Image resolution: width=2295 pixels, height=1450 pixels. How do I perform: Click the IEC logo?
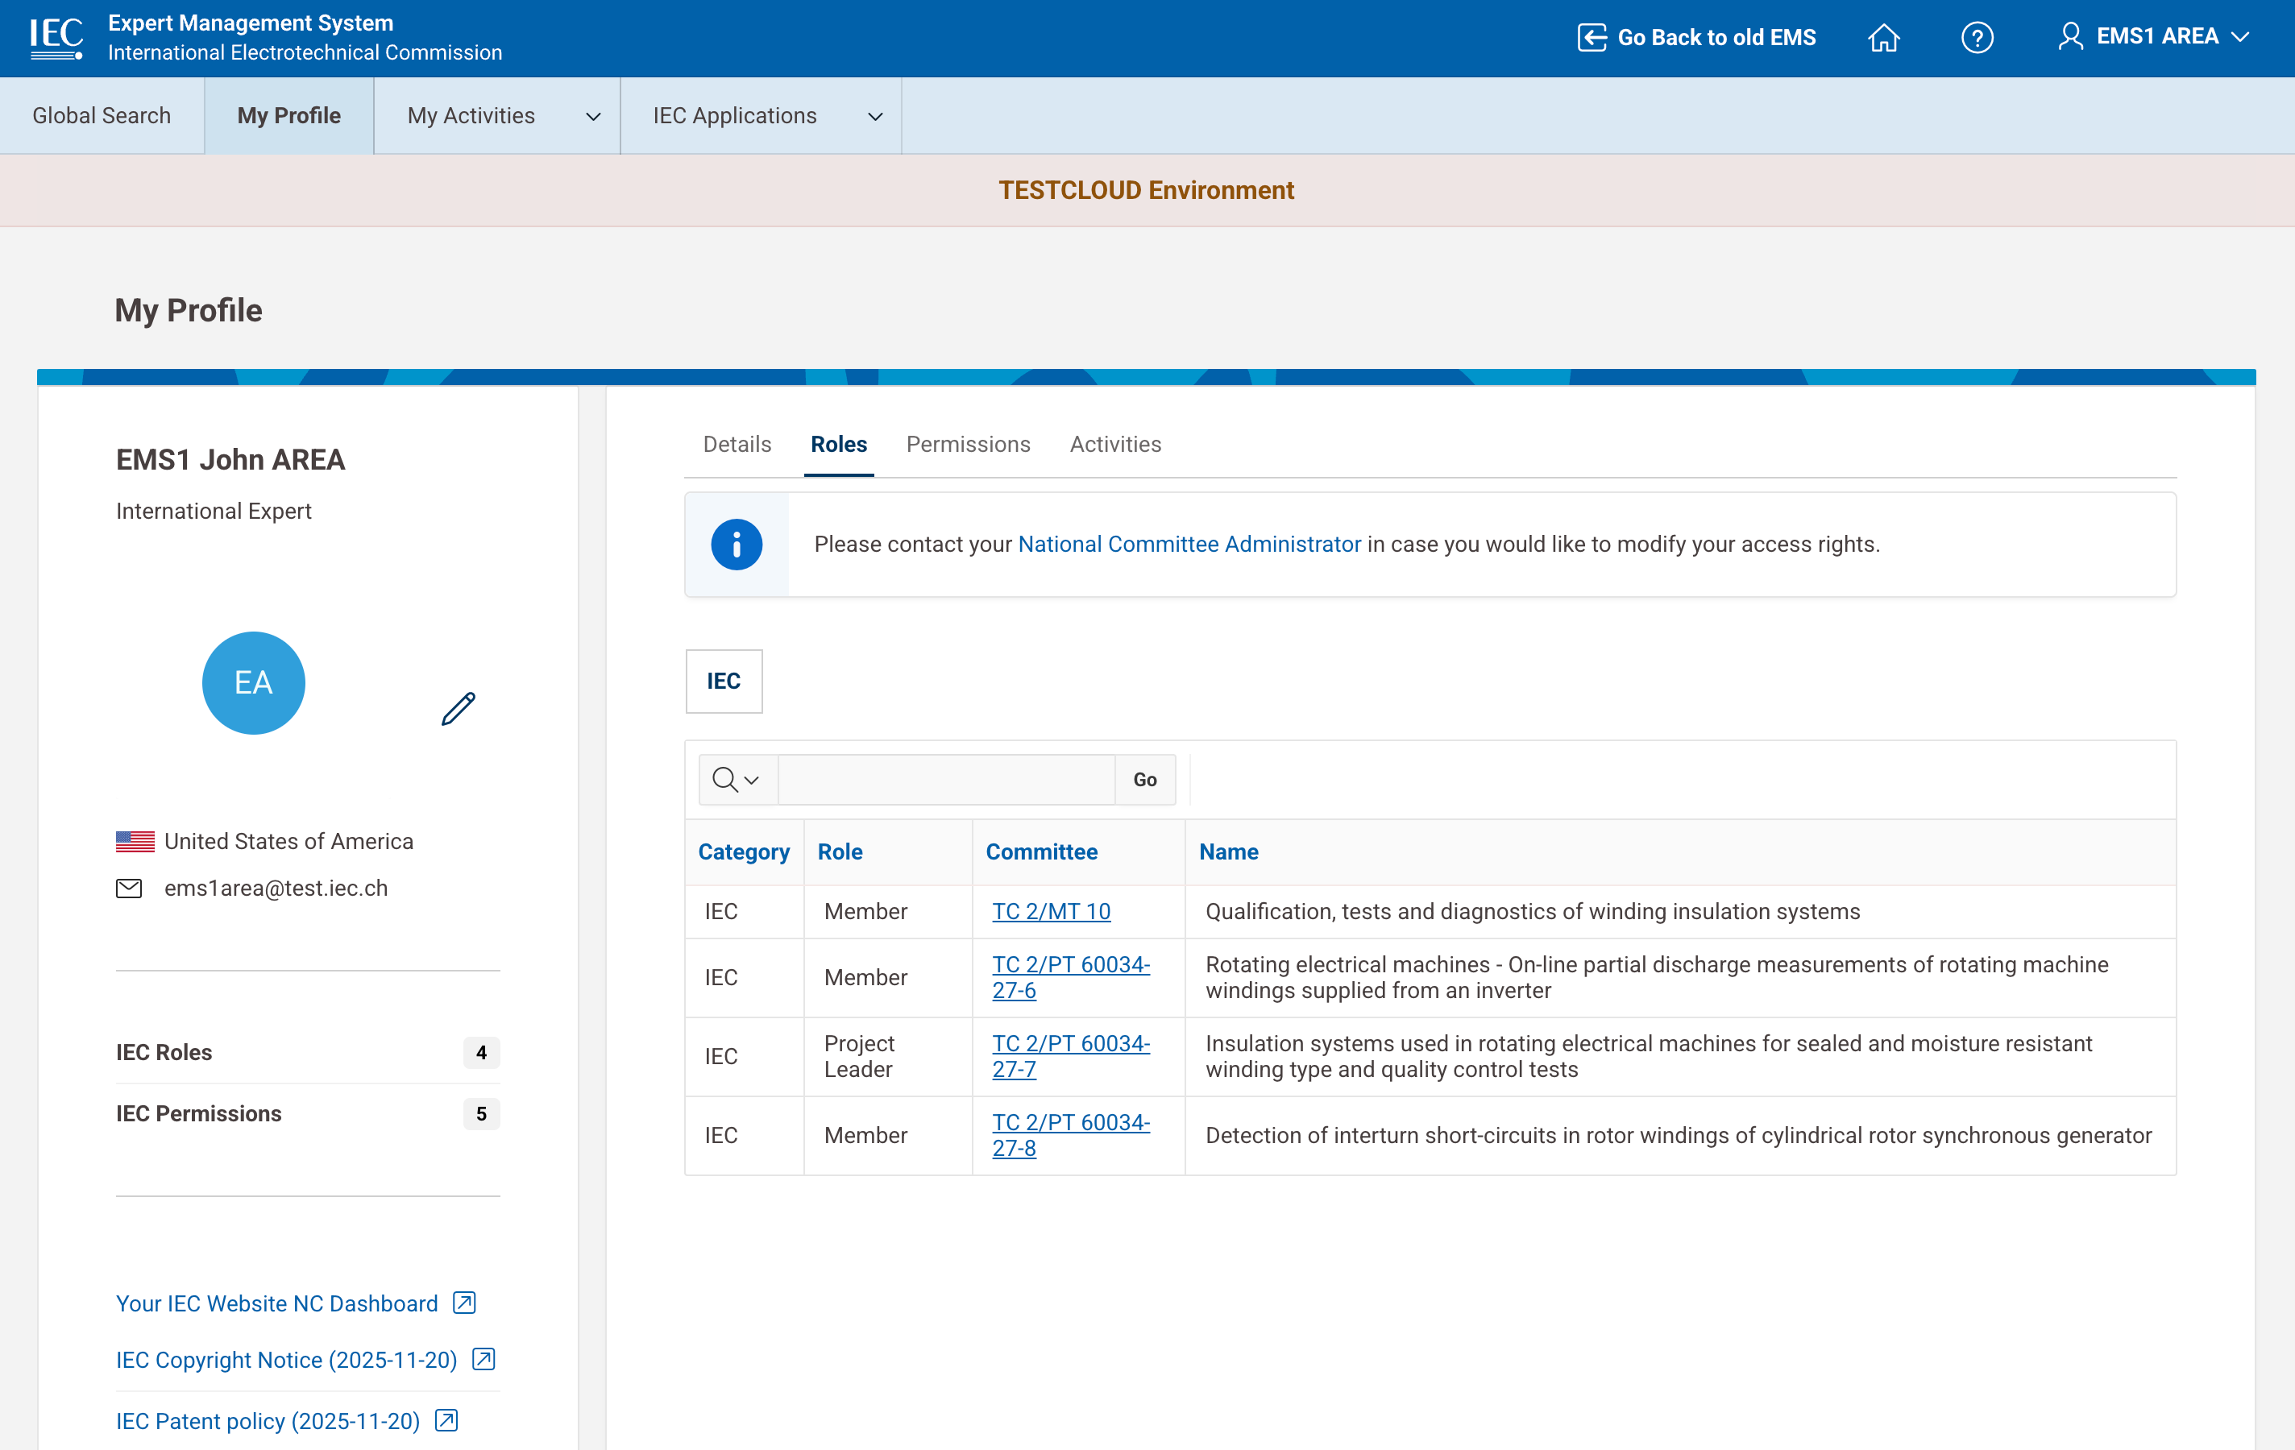click(x=56, y=37)
